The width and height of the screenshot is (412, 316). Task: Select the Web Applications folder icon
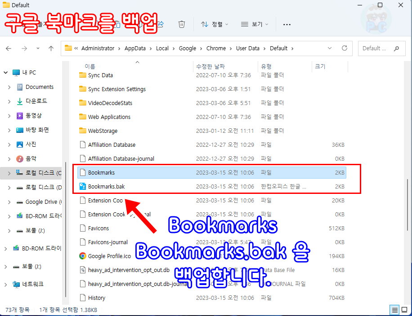82,117
